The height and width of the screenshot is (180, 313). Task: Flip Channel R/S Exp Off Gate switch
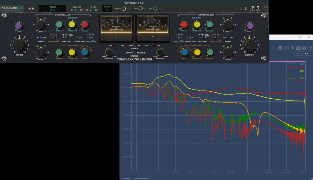(190, 37)
